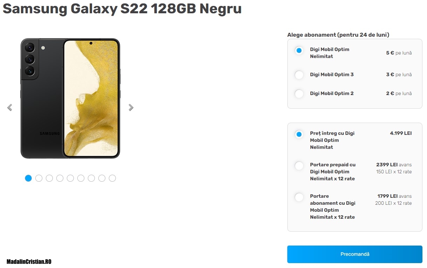Select the middle carousel dot indicator
427x268 pixels.
[70, 178]
